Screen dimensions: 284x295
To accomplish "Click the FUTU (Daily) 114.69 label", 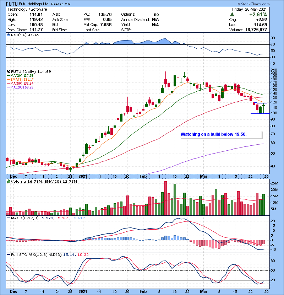I will tap(31, 71).
